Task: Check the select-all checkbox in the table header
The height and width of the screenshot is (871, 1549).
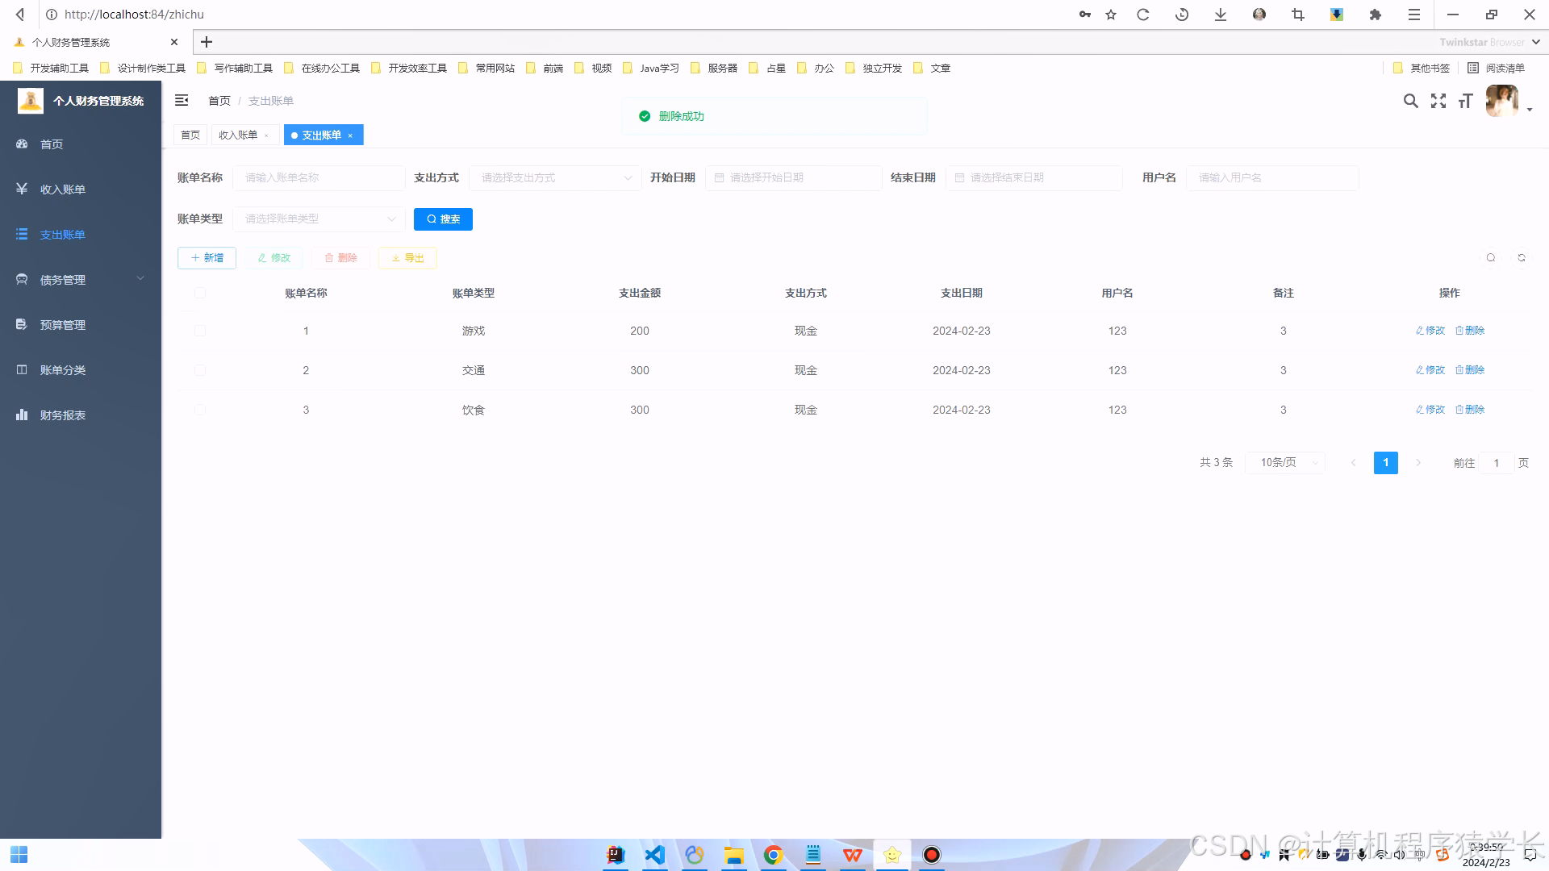Action: (199, 293)
